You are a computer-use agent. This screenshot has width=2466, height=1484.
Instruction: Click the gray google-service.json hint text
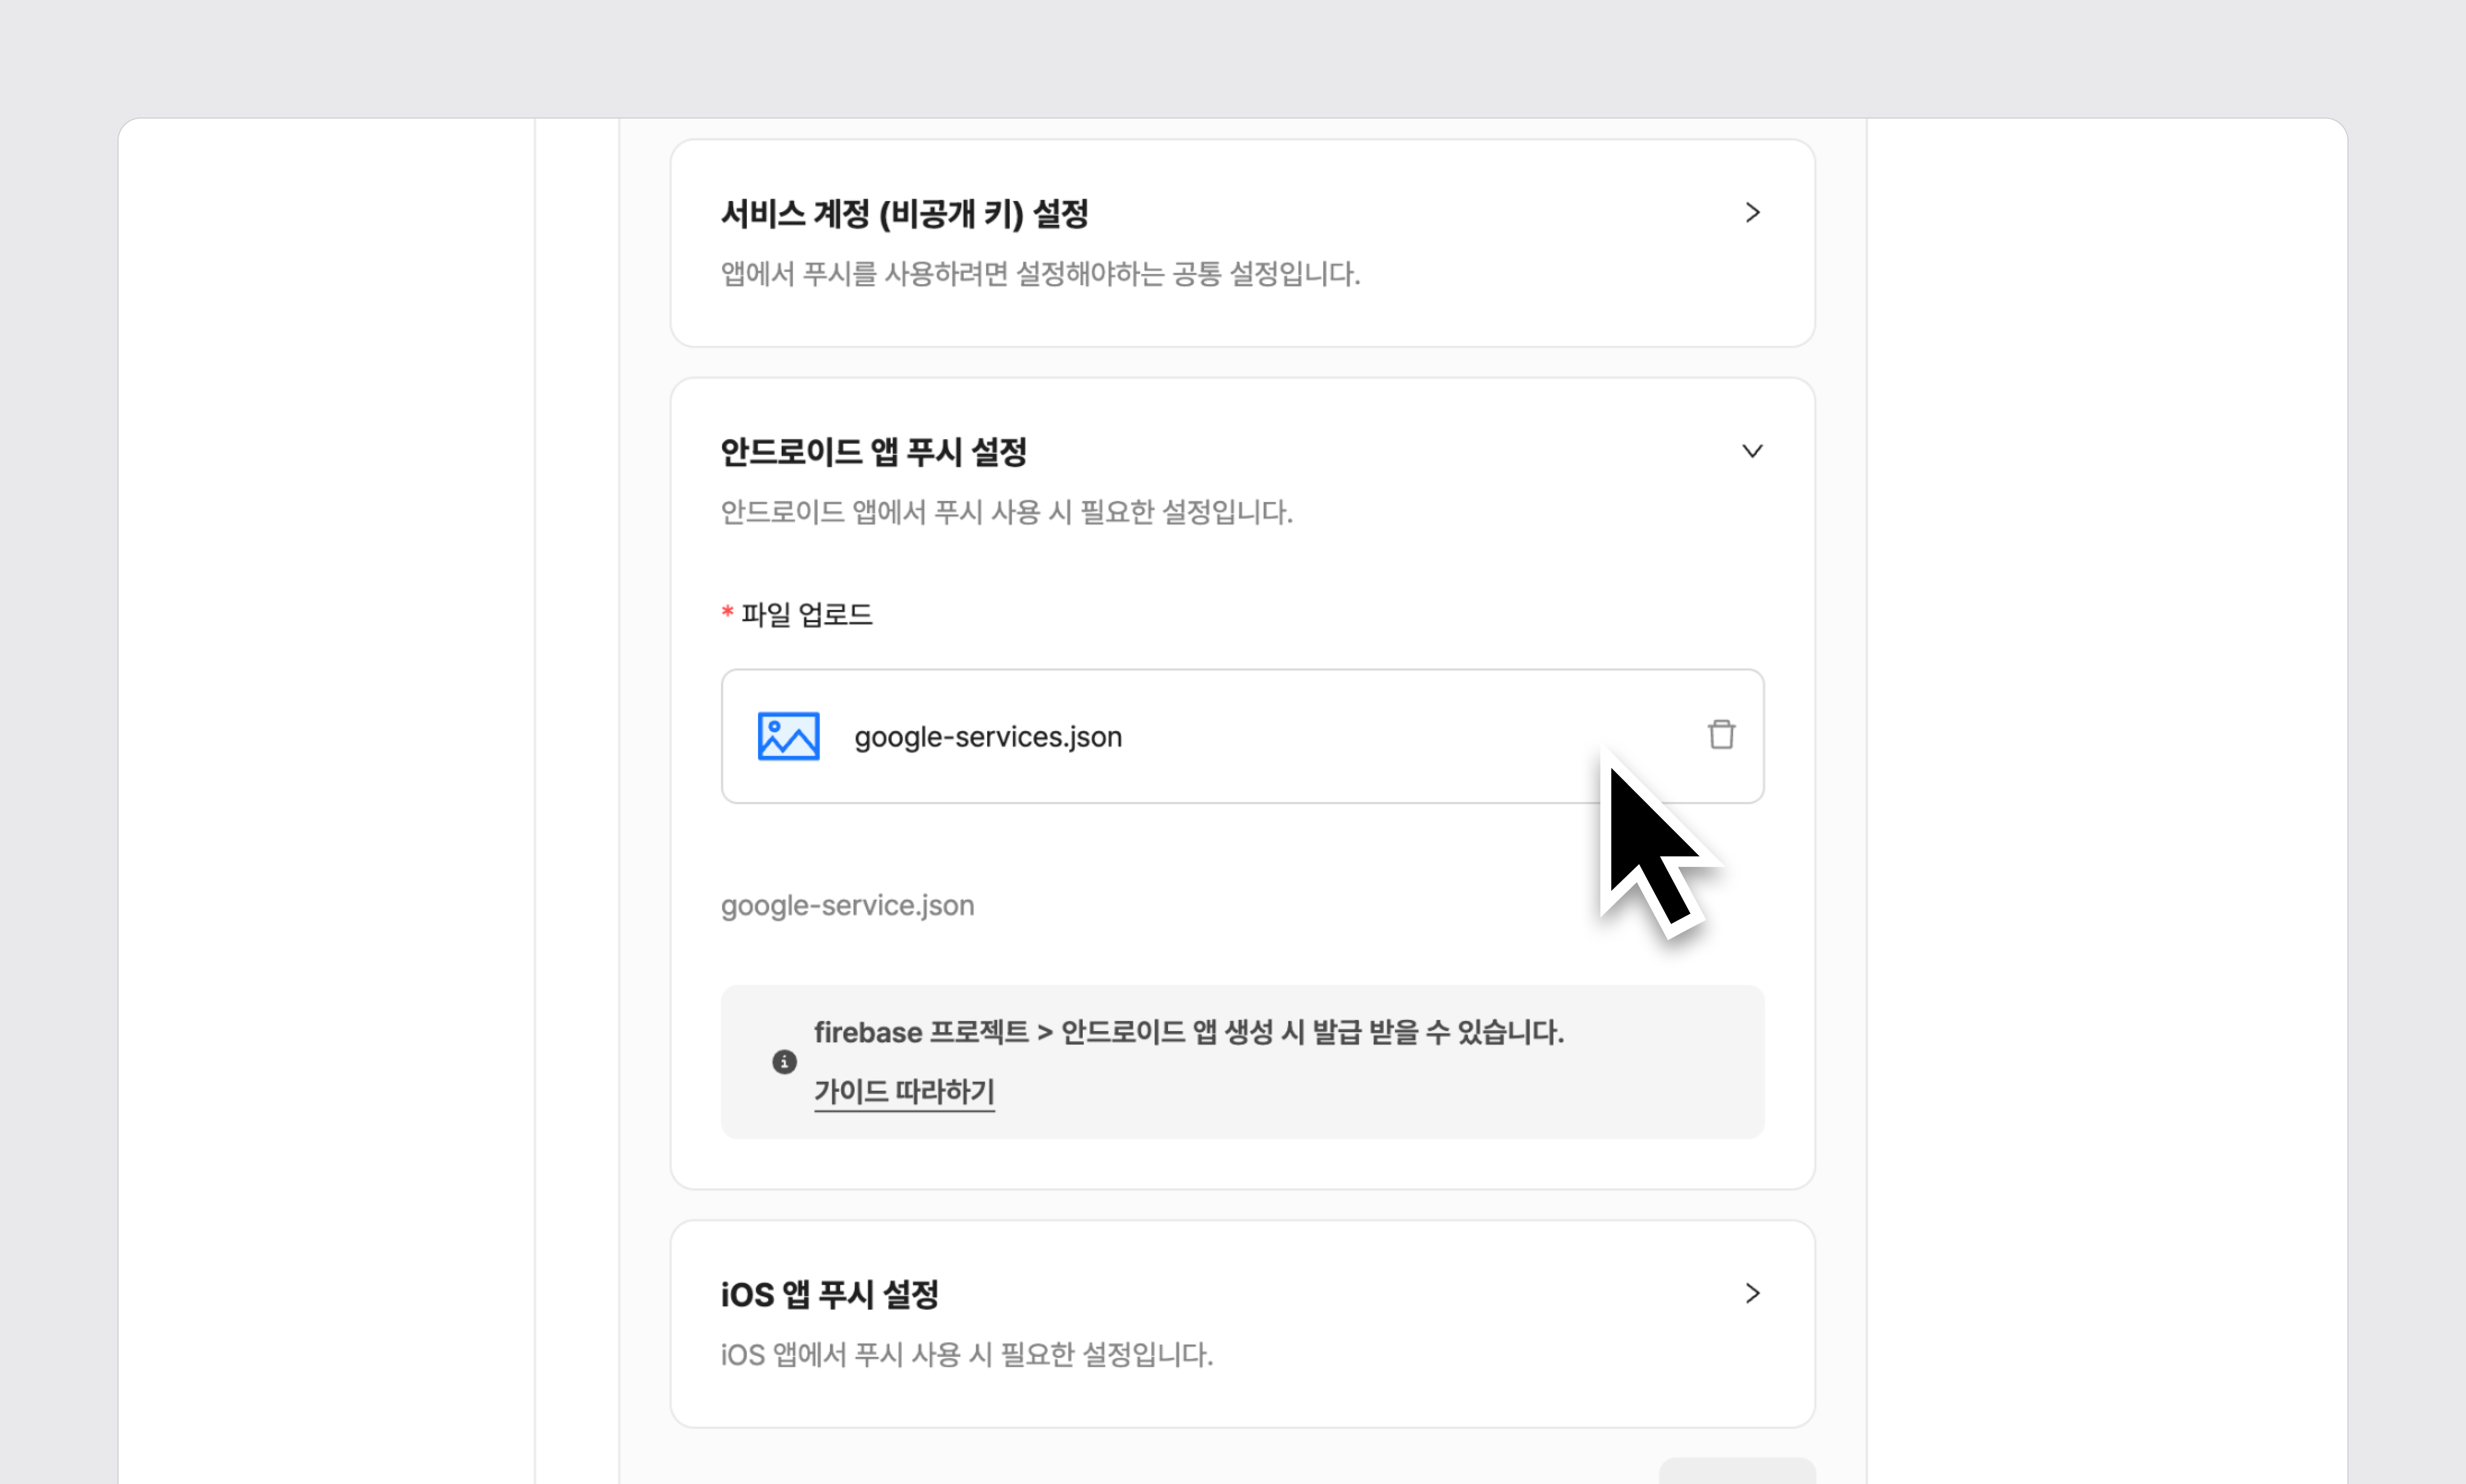847,905
